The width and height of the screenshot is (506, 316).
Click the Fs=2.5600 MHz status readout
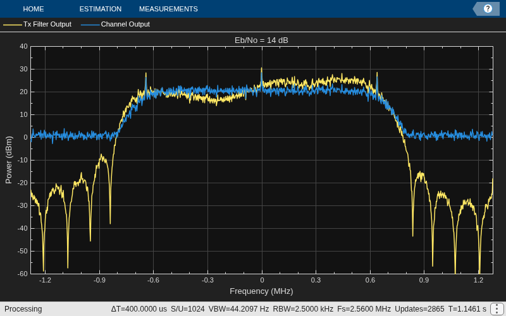click(364, 309)
